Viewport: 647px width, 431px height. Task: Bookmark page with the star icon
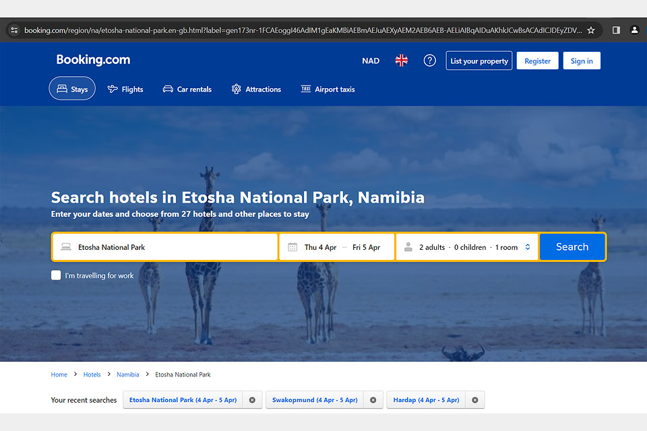click(591, 30)
